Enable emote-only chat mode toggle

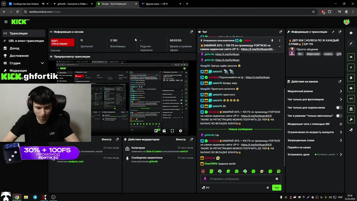[339, 116]
